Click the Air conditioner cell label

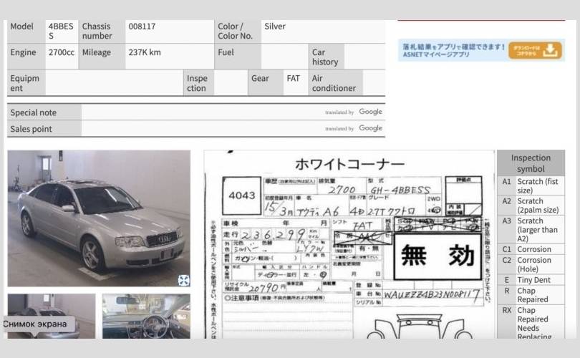click(334, 83)
